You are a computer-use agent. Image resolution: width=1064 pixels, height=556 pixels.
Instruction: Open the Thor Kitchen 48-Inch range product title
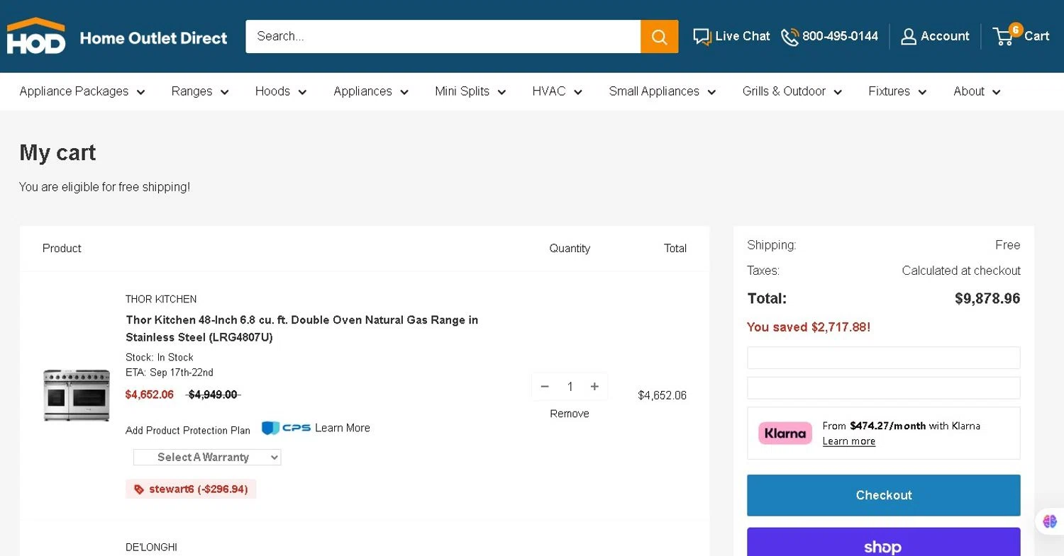point(302,329)
